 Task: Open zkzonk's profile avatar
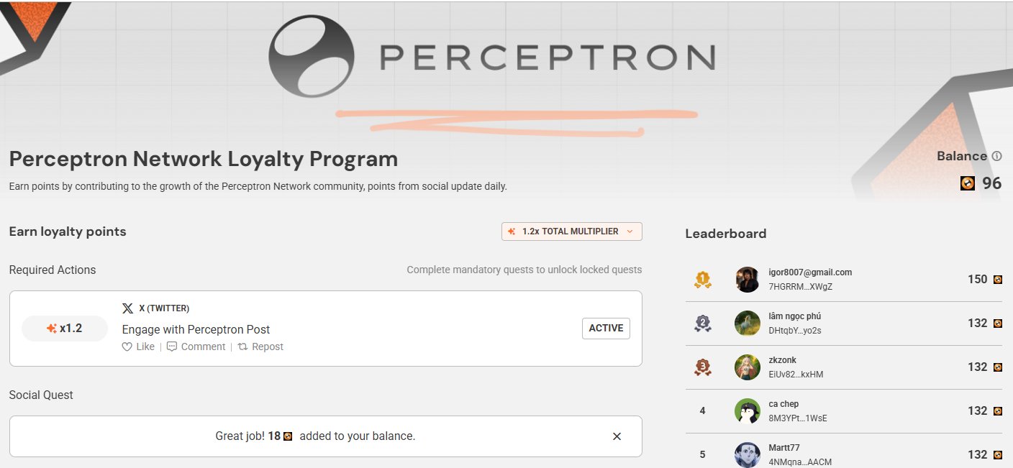[748, 367]
